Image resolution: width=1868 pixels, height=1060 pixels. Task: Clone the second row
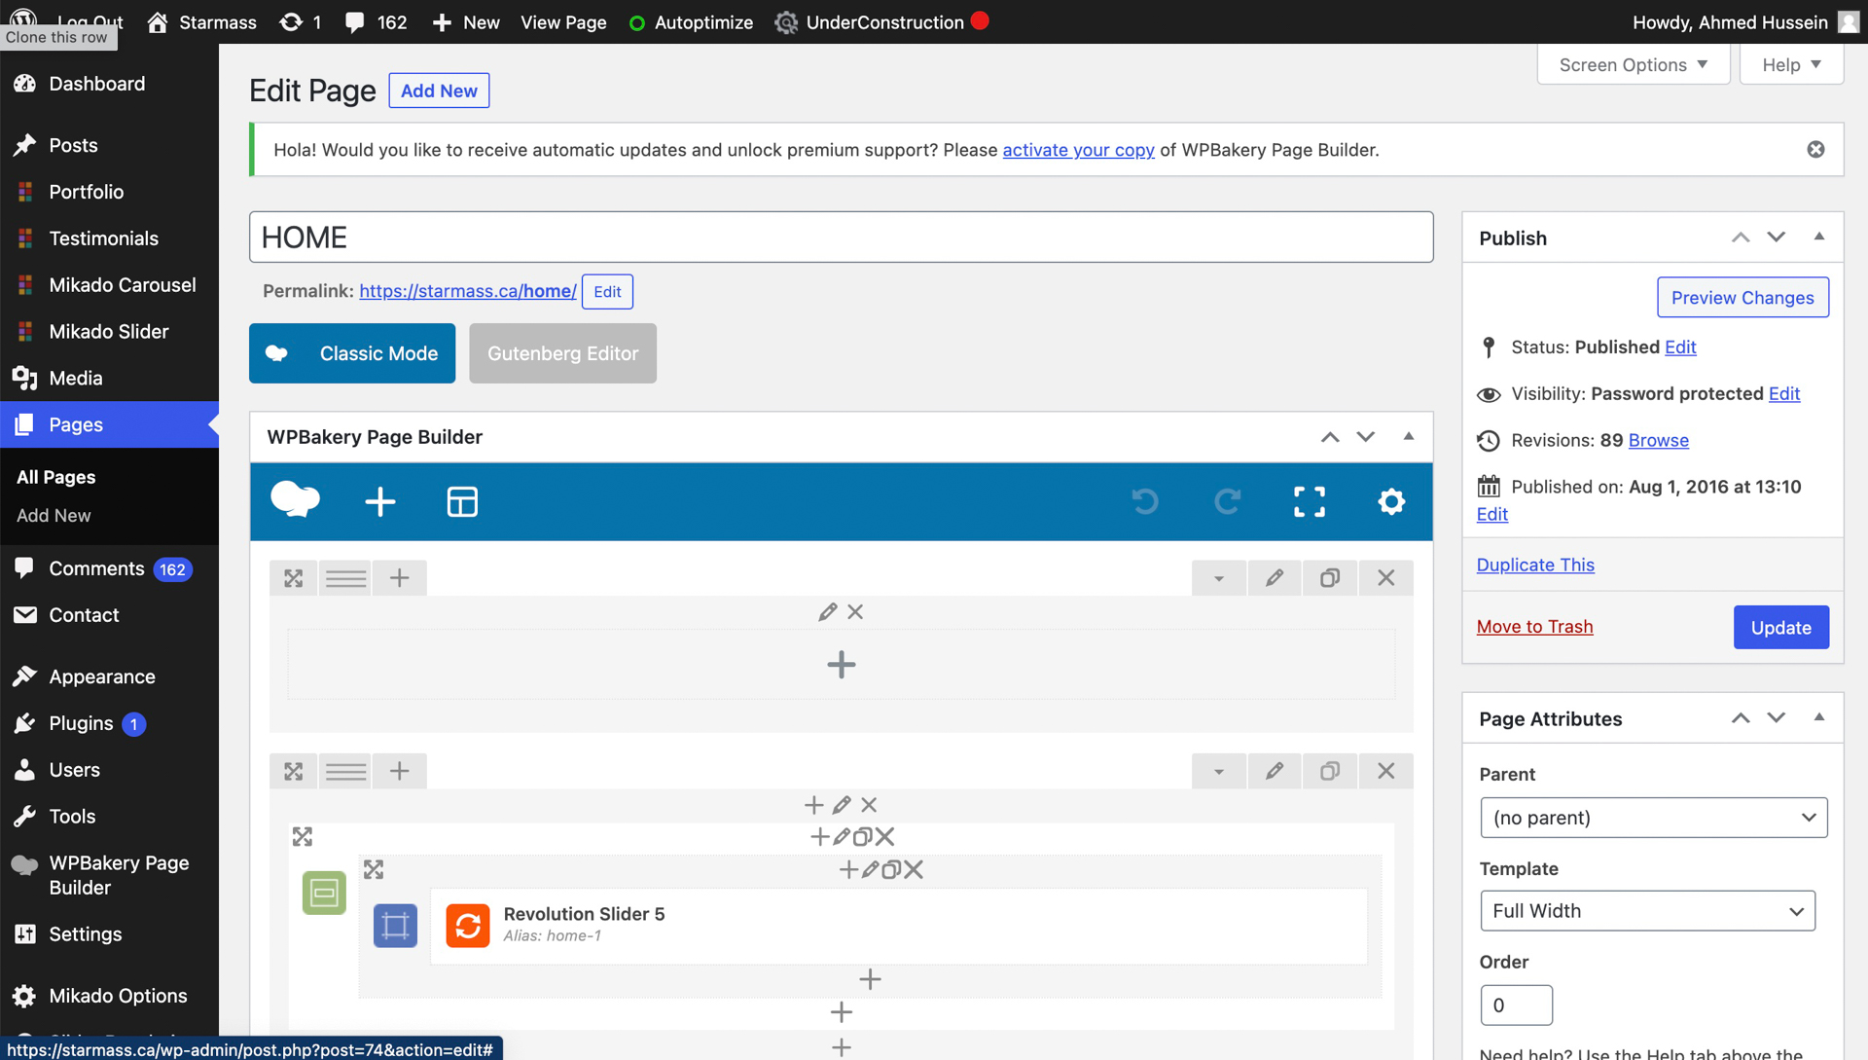(x=1330, y=771)
